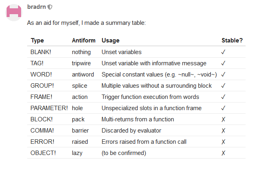Click the checkmark in the GROUP! row
This screenshot has height=169, width=260.
coord(223,86)
